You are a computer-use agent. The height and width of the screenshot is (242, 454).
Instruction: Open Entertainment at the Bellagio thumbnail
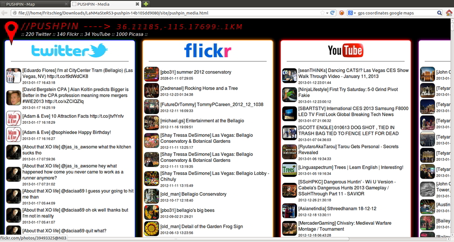coord(152,123)
